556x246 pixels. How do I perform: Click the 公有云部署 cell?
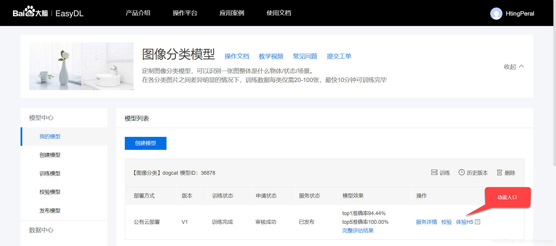[x=147, y=222]
